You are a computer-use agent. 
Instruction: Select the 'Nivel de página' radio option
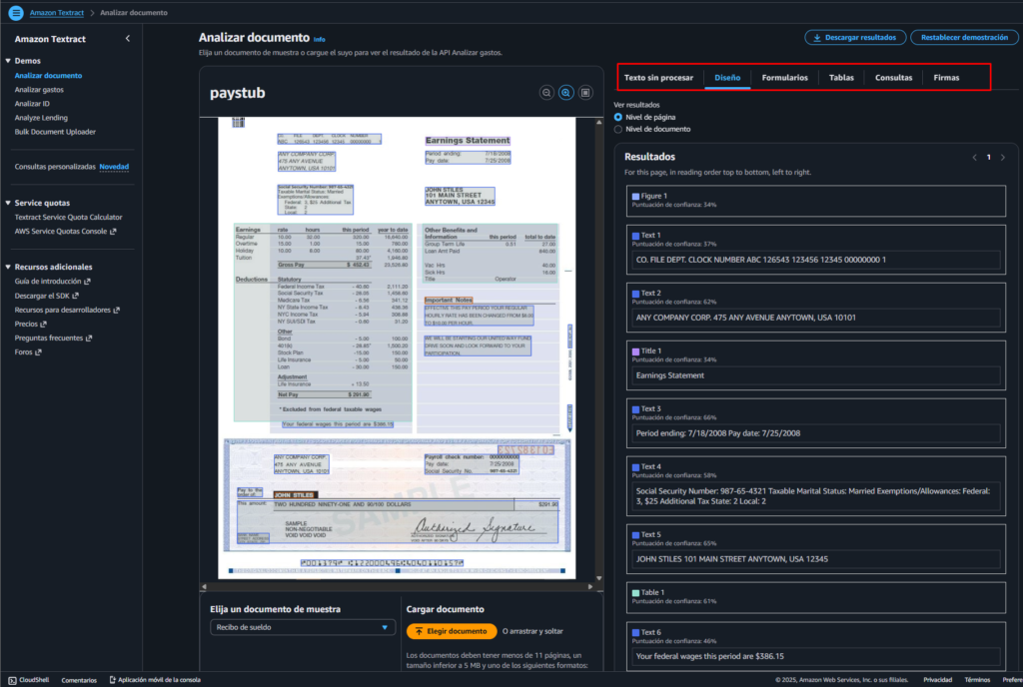618,117
